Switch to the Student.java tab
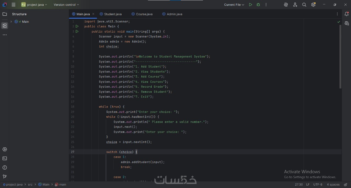 [111, 14]
